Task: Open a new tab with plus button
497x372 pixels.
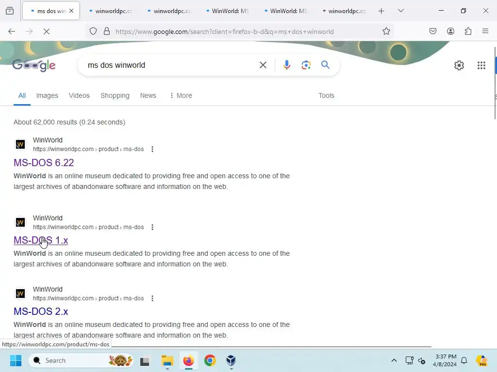Action: click(381, 11)
